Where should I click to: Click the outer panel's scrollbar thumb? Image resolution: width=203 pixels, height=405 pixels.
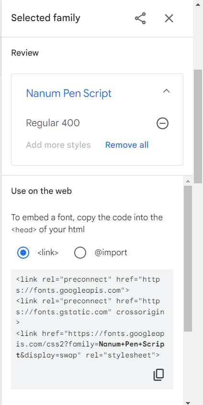pyautogui.click(x=198, y=126)
